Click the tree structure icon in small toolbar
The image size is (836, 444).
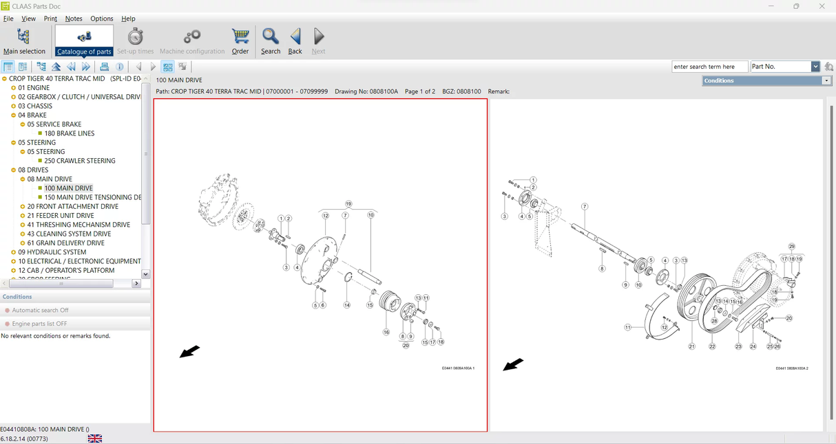point(41,67)
